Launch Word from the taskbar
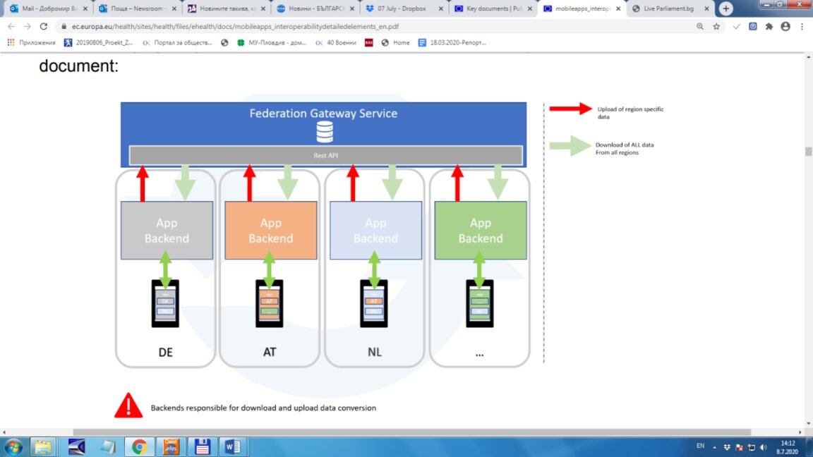Screen dimensions: 813x457 point(232,446)
